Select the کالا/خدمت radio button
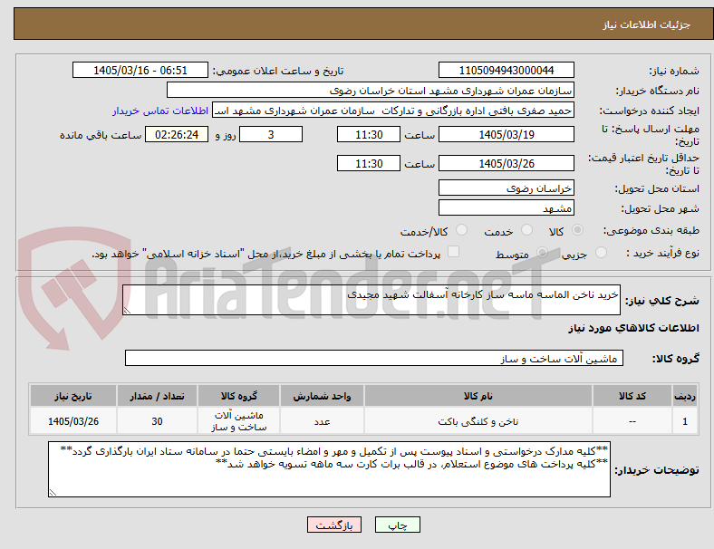This screenshot has height=549, width=714. tap(461, 230)
